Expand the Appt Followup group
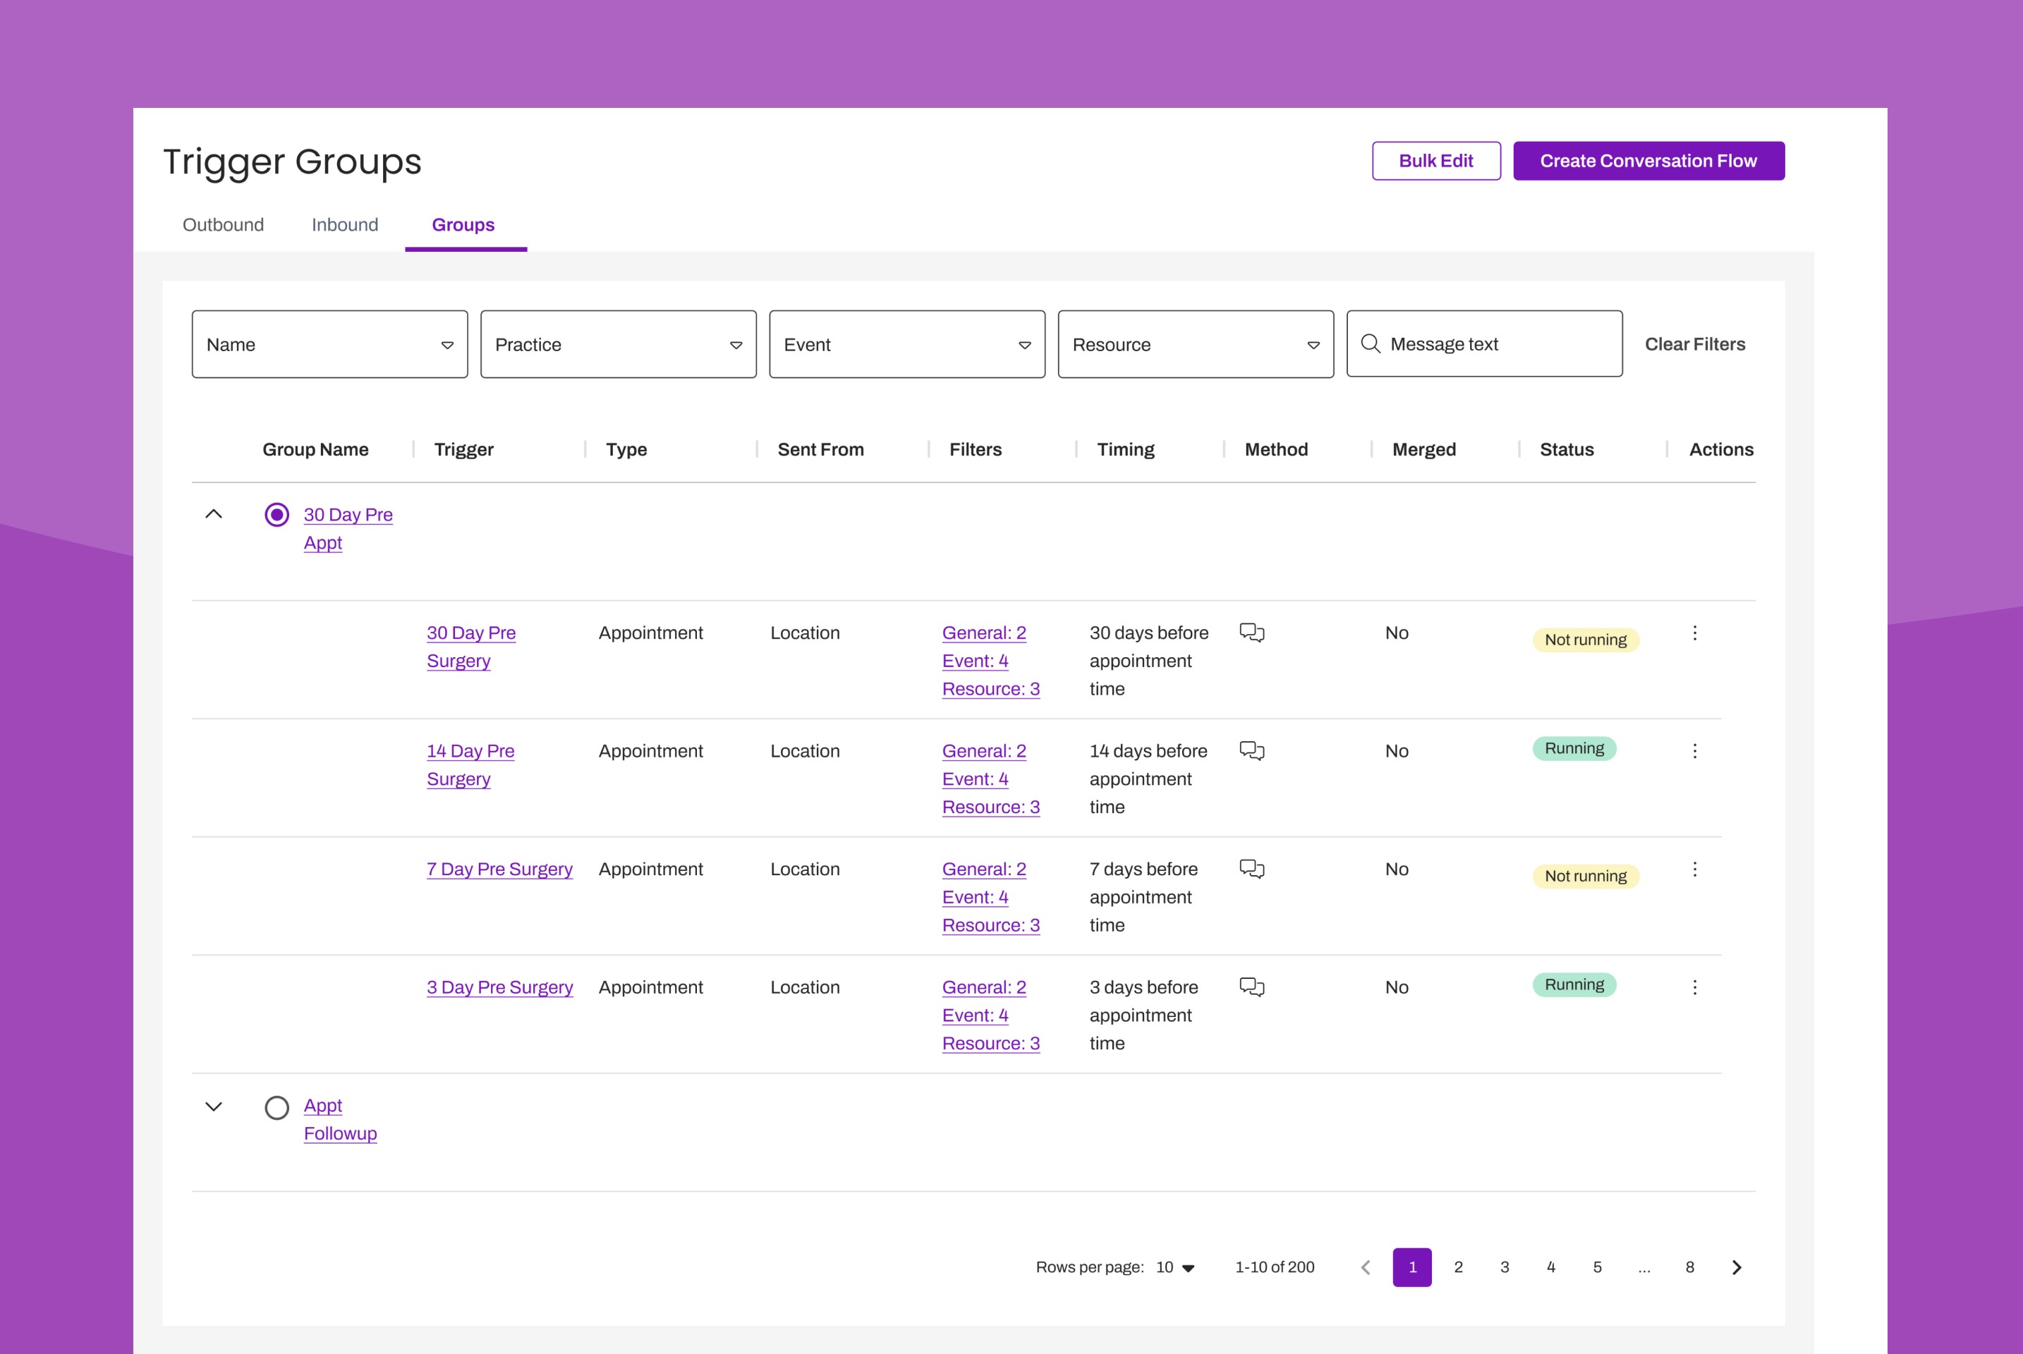This screenshot has height=1354, width=2023. pyautogui.click(x=213, y=1106)
